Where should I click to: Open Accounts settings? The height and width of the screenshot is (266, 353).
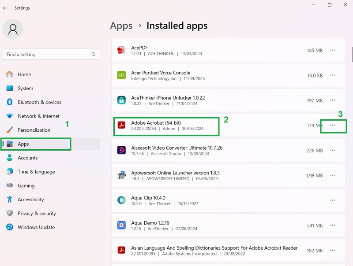click(51, 158)
